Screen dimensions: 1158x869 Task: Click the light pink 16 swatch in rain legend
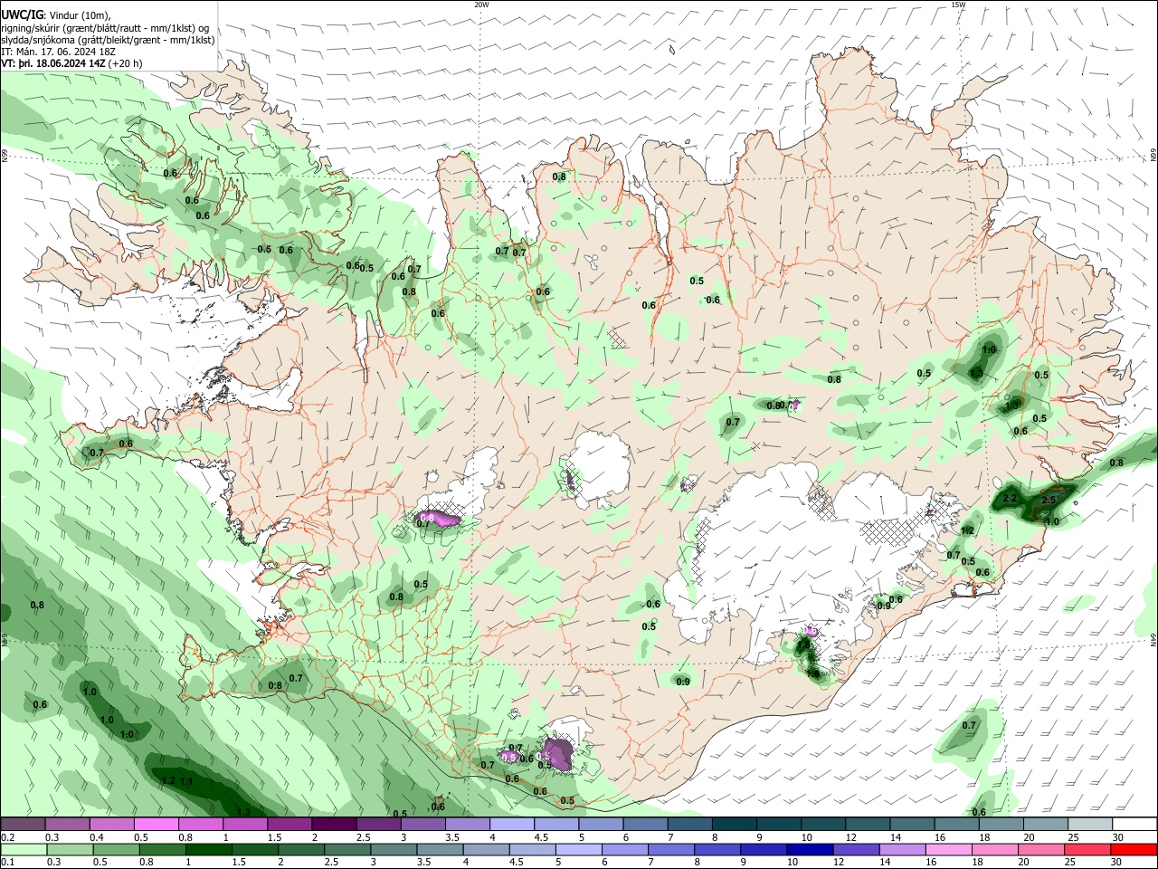pos(949,849)
